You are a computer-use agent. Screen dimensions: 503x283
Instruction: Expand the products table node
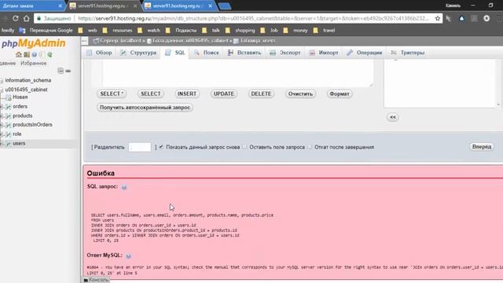pyautogui.click(x=2, y=116)
